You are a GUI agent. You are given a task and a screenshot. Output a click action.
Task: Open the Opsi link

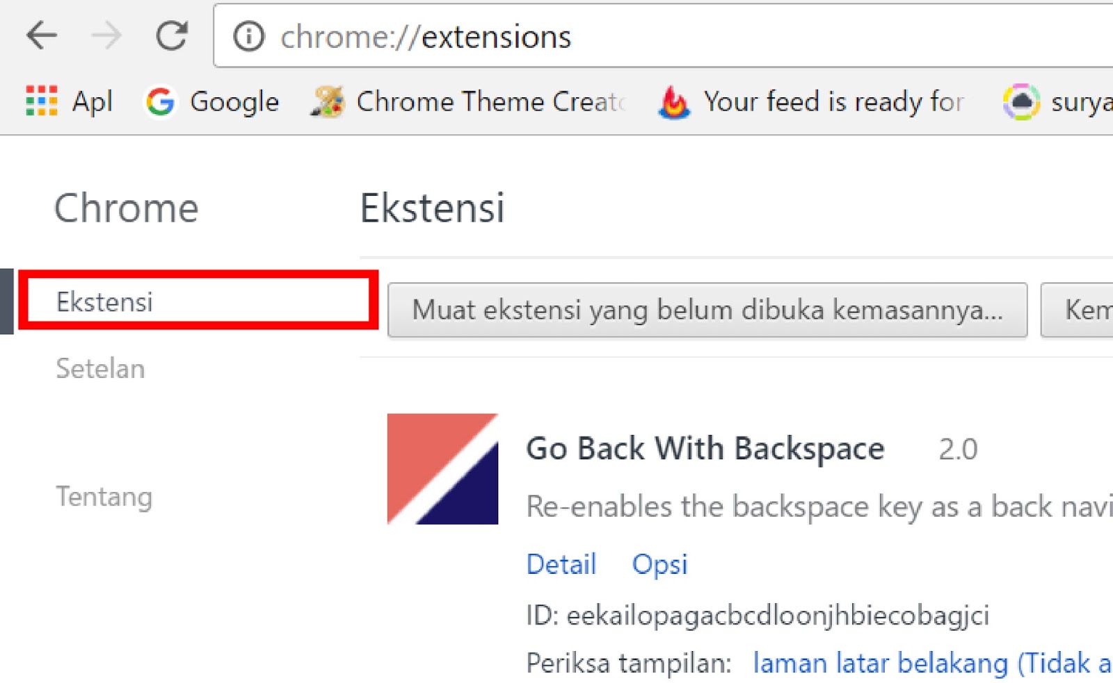click(659, 564)
